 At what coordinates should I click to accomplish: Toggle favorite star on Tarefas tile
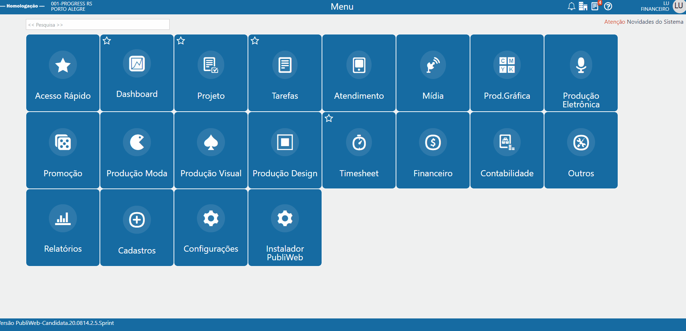point(255,41)
